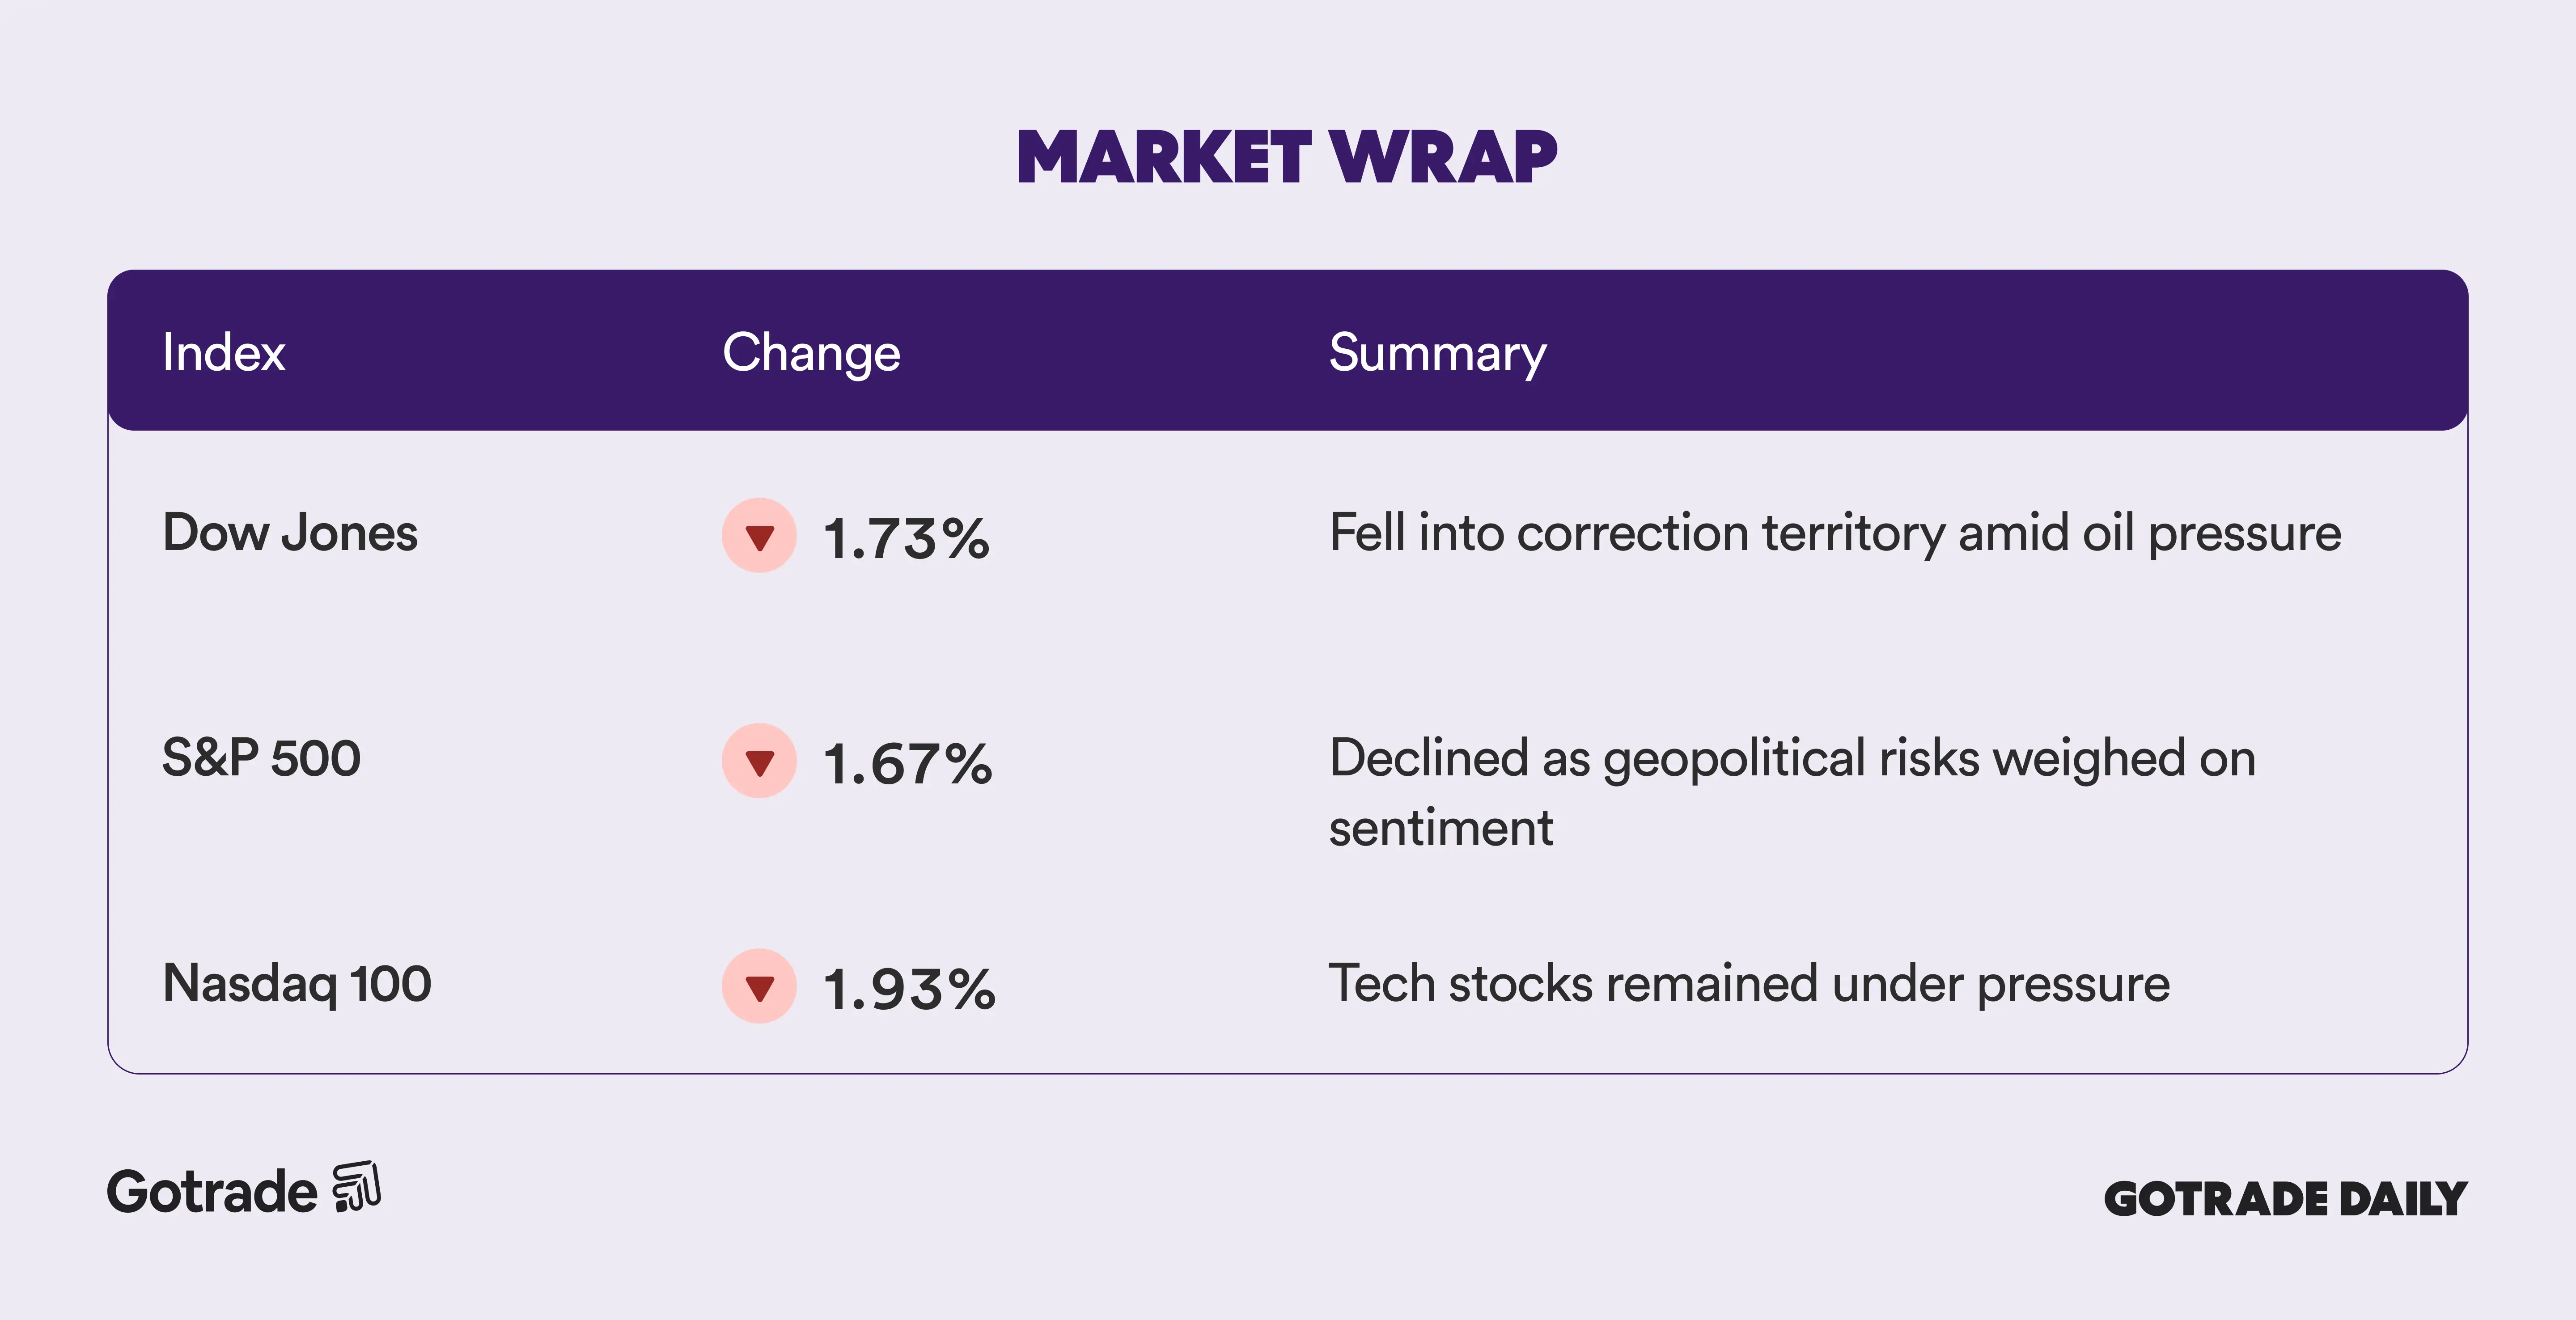Click the 'Fell into correction territory' summary

[1835, 533]
